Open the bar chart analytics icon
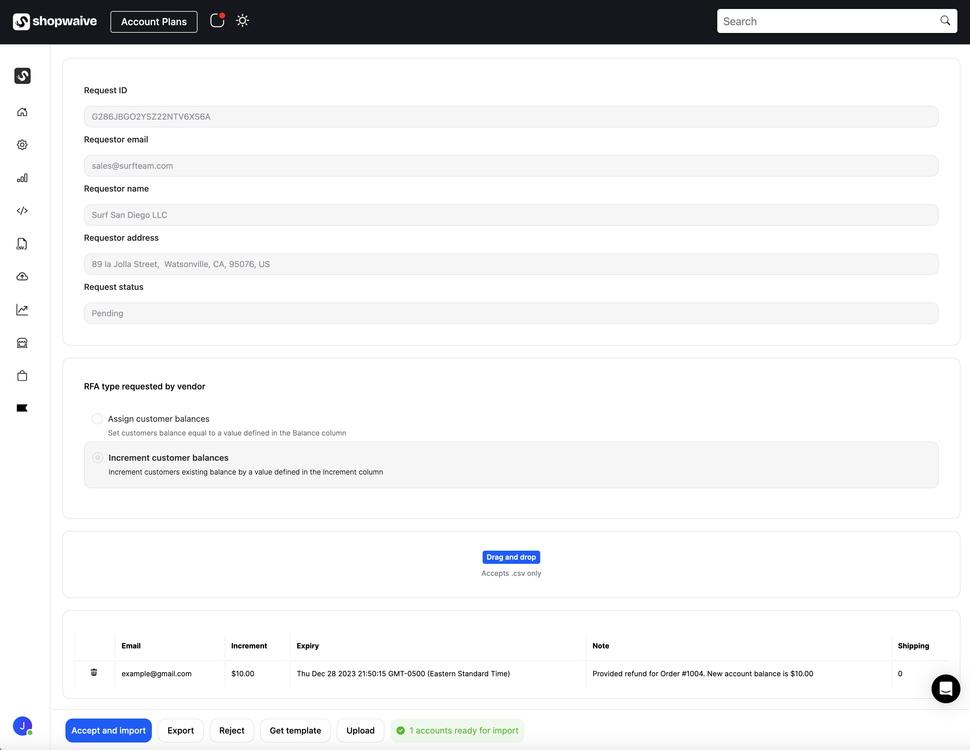The height and width of the screenshot is (750, 970). (x=22, y=178)
